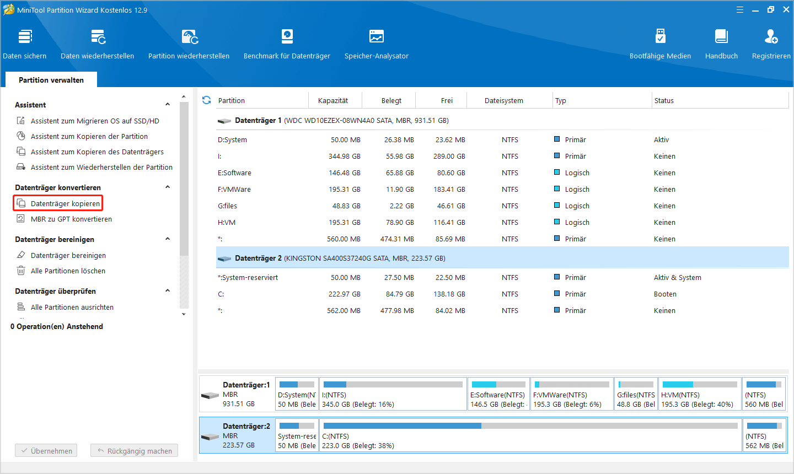
Task: Click the sidebar vertical scrollbar thumb
Action: [184, 178]
